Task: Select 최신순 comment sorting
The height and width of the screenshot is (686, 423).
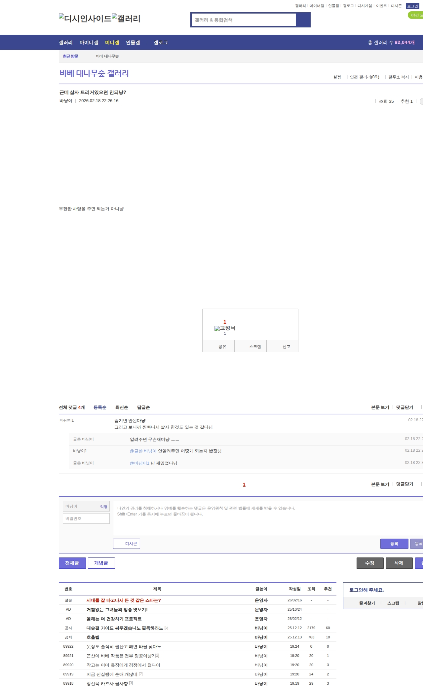Action: click(122, 407)
